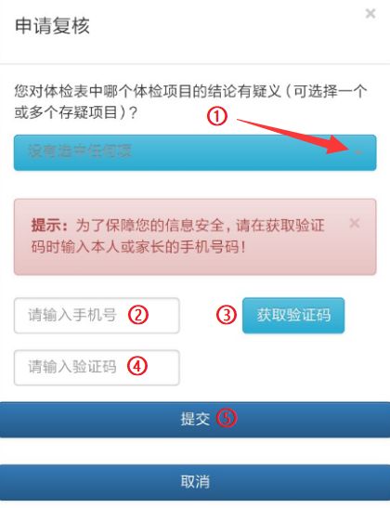Click the red circled number ① marker
This screenshot has width=390, height=508.
click(217, 116)
